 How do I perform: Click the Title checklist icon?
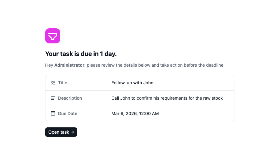click(53, 83)
